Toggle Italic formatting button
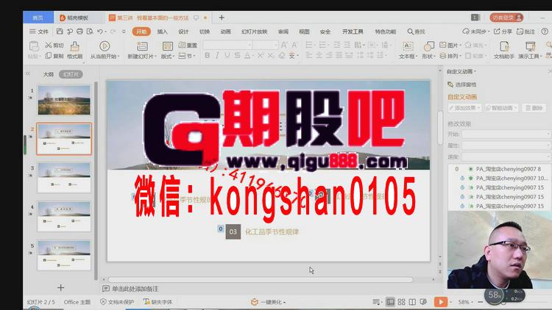 [x=217, y=56]
